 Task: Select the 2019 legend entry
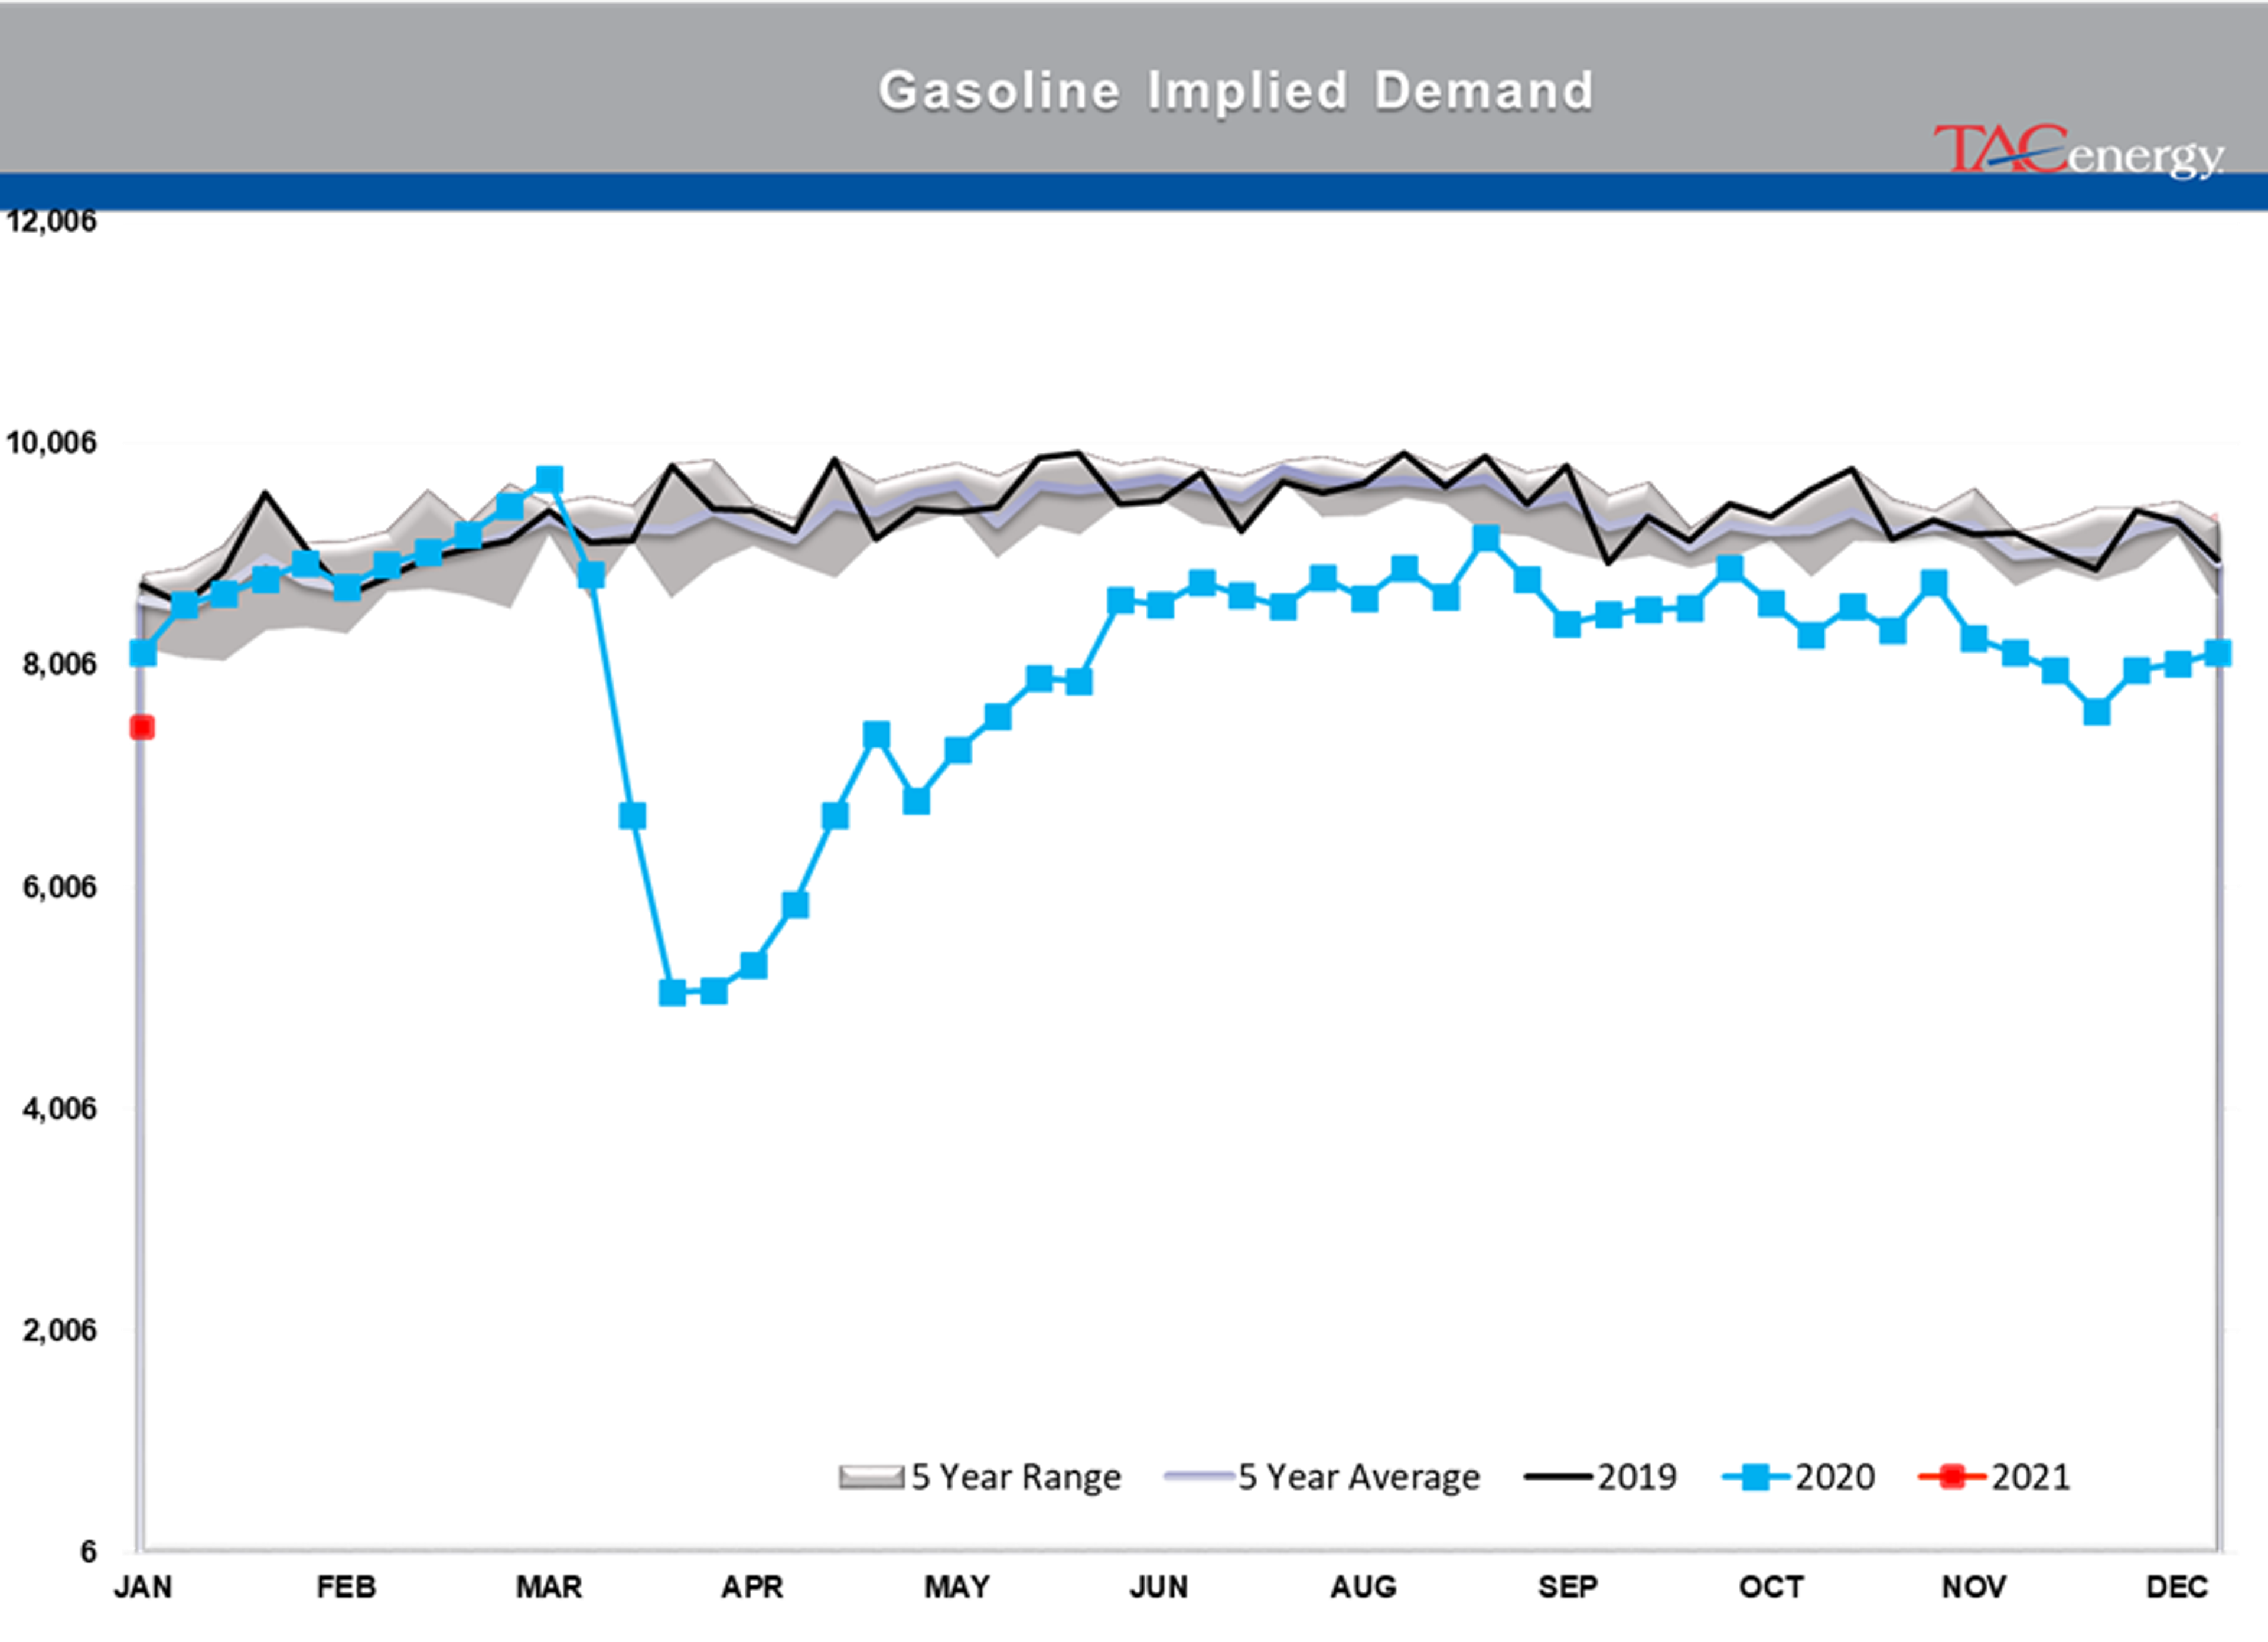coord(1600,1477)
